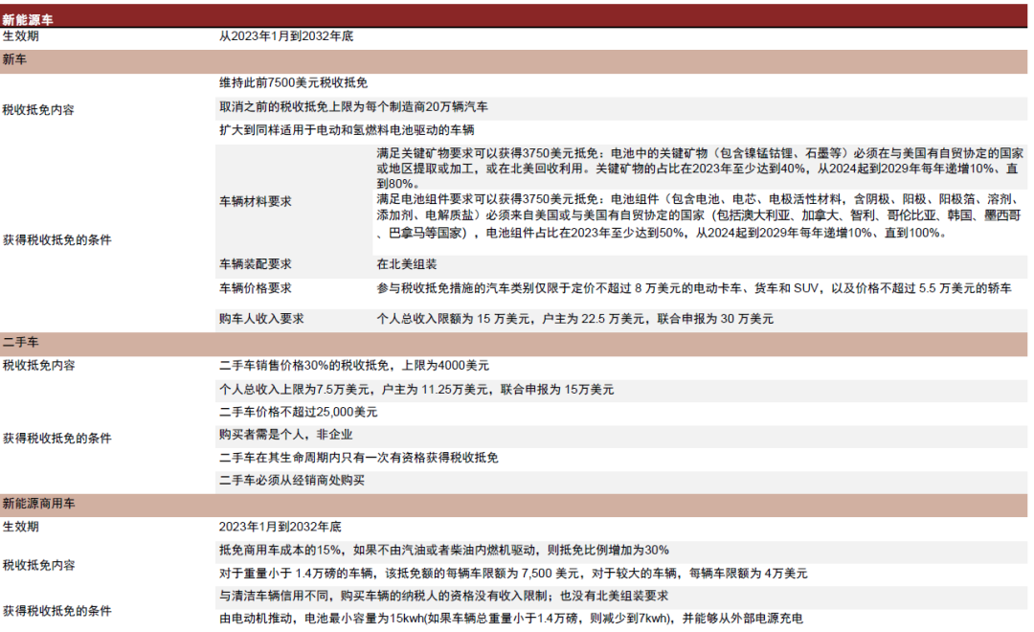The height and width of the screenshot is (632, 1034).
Task: Click the 生效期 row label
Action: 19,36
